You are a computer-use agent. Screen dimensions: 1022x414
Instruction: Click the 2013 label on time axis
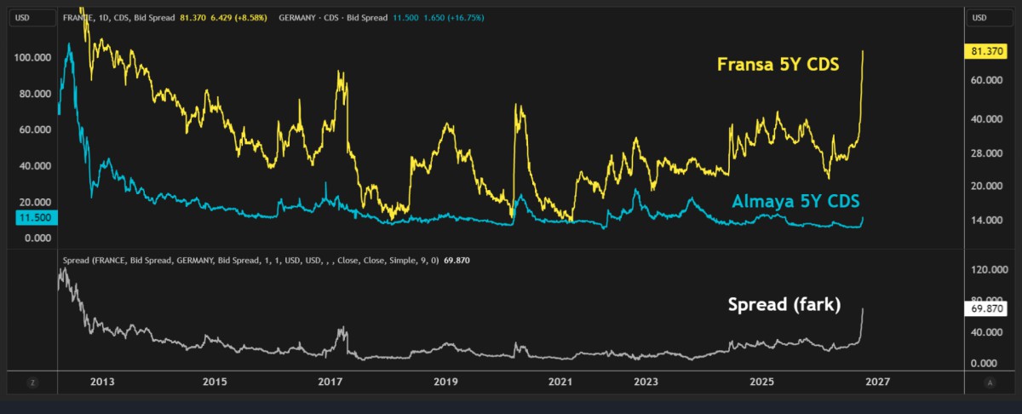[101, 383]
